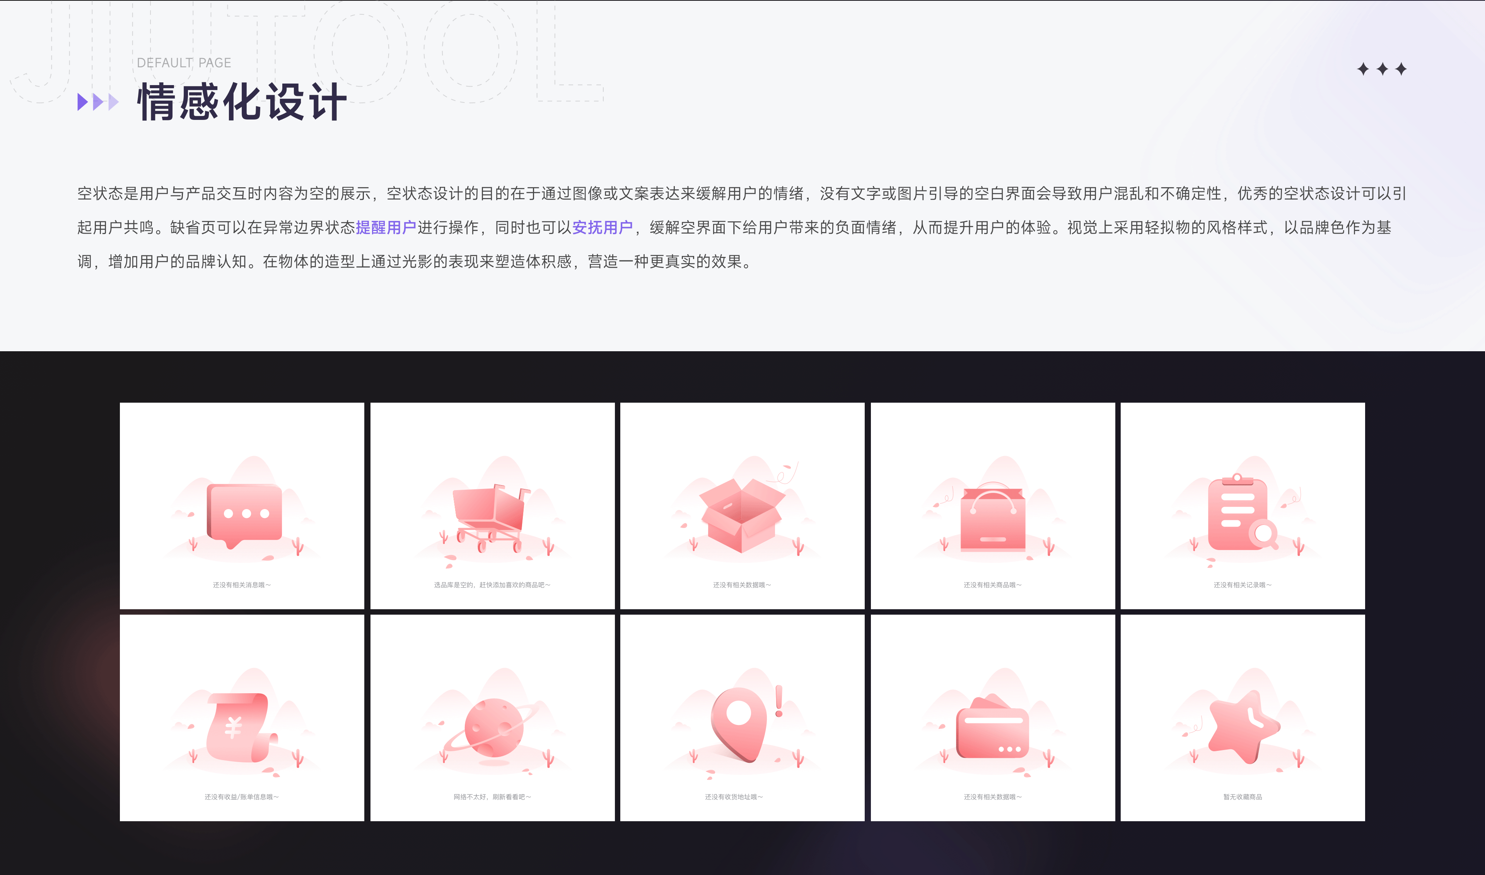Click the caption 网络不太好，刷新看看吧～

pos(492,796)
